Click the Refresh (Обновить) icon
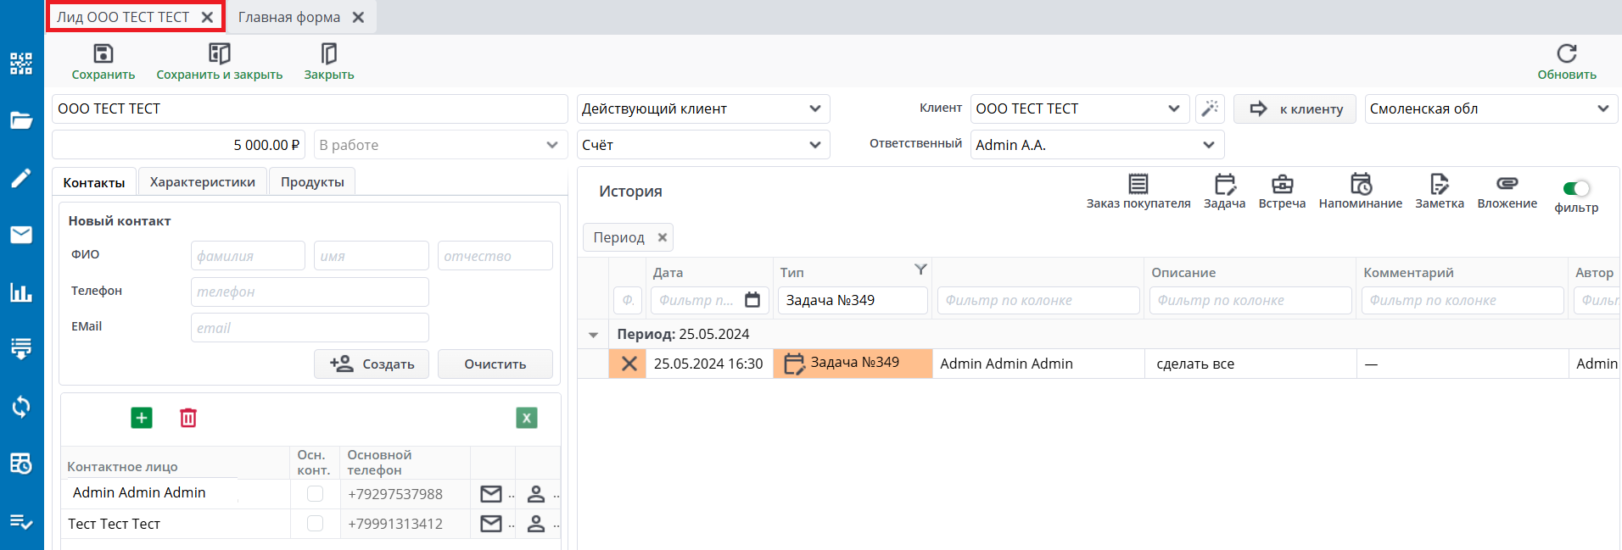Screen dimensions: 1622x550 (x=1566, y=54)
